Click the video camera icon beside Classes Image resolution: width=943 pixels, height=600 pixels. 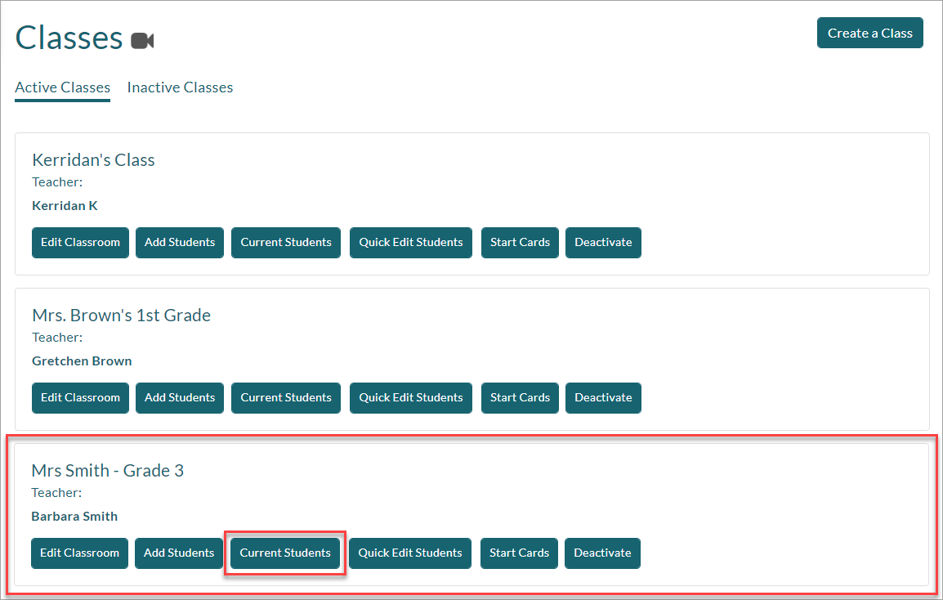(142, 40)
